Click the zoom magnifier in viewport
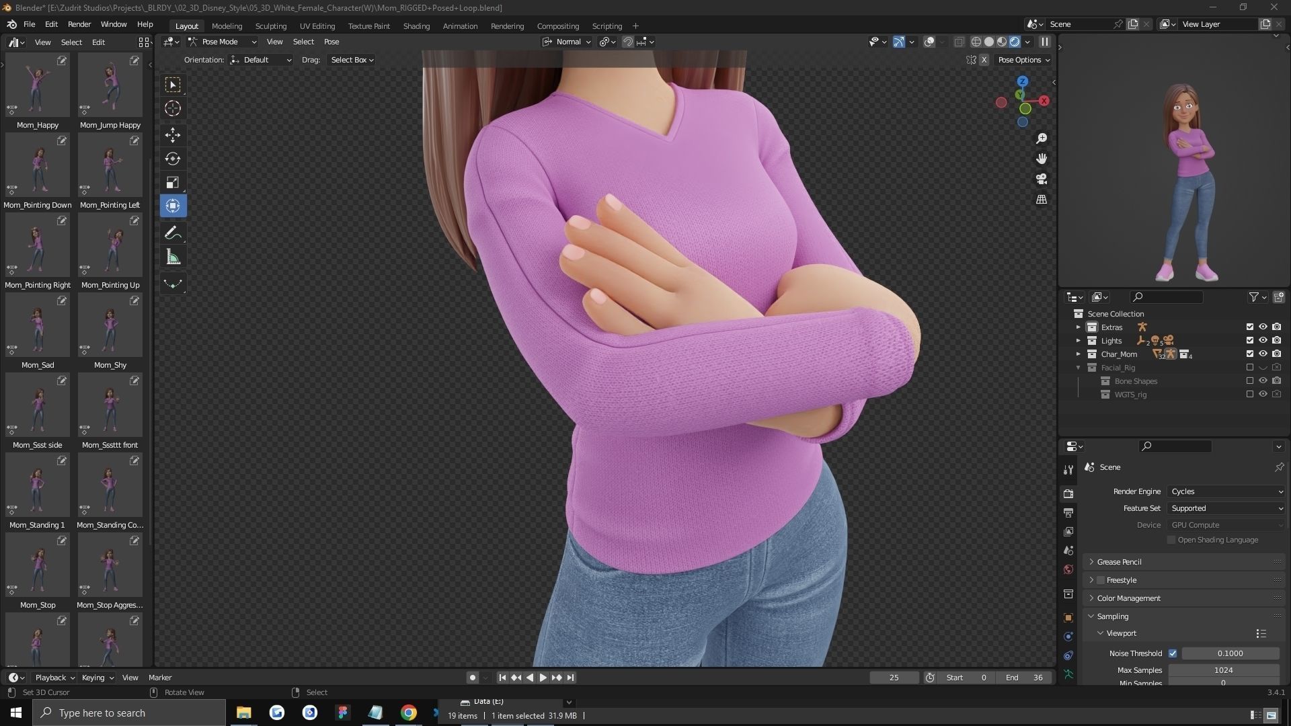This screenshot has height=726, width=1291. [x=1042, y=138]
